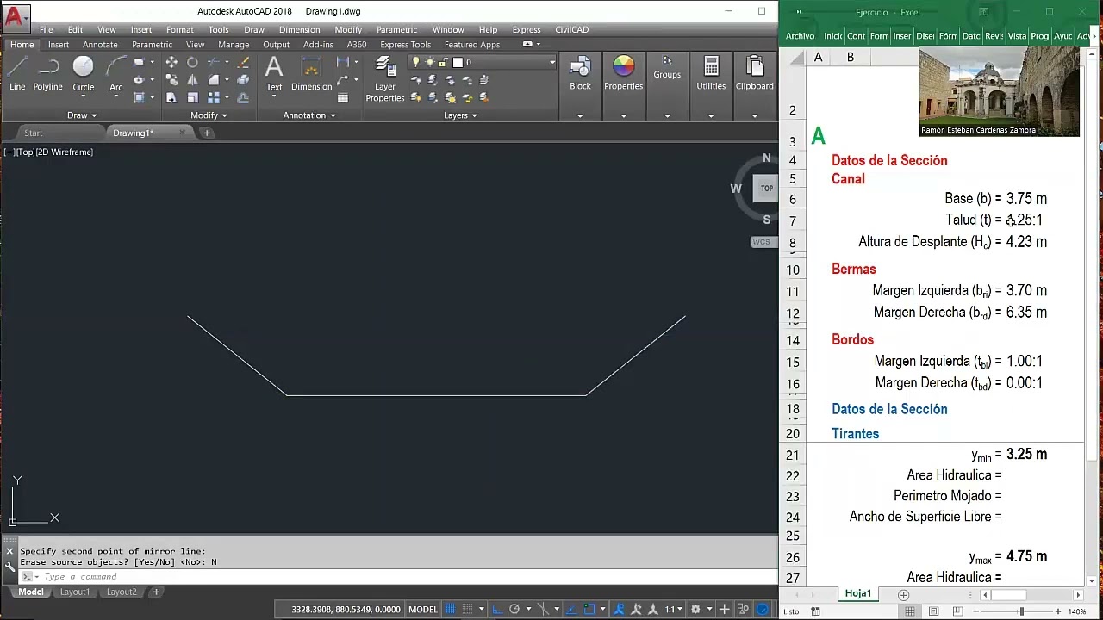Click the WCS label under ViewCube
The image size is (1103, 620).
pos(762,242)
